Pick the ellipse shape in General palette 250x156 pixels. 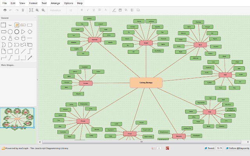tap(10, 32)
